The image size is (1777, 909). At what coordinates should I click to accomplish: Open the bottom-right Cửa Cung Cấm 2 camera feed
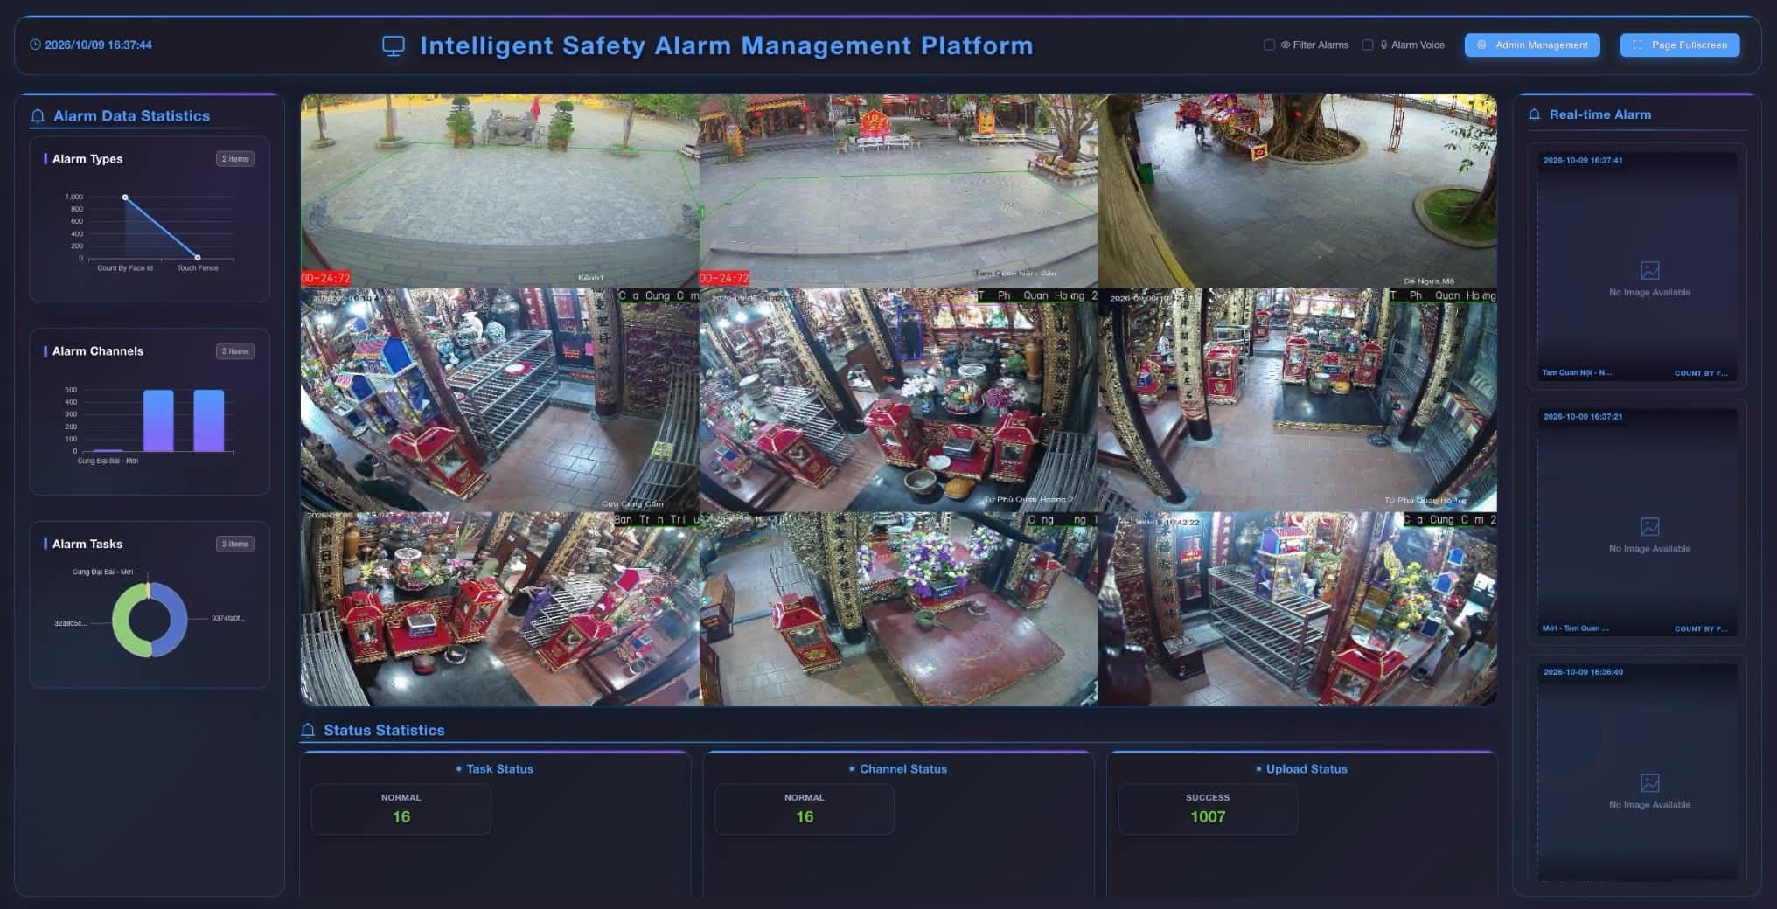pos(1297,609)
